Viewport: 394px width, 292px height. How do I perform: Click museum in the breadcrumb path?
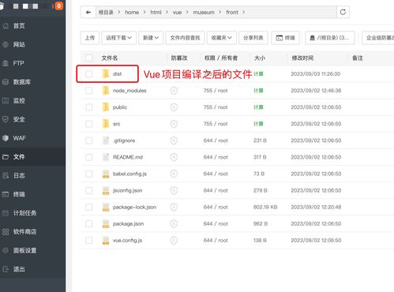tap(204, 13)
